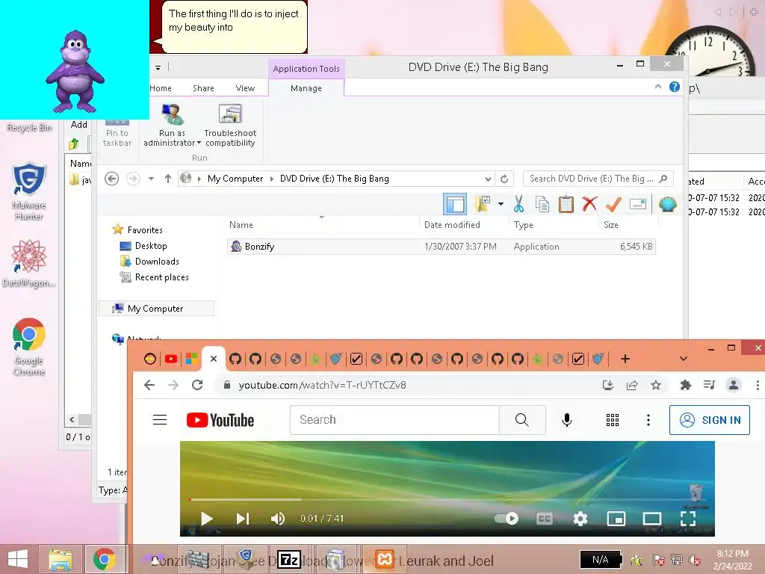The height and width of the screenshot is (574, 765).
Task: Switch to the YouTube favicon tab
Action: click(171, 359)
